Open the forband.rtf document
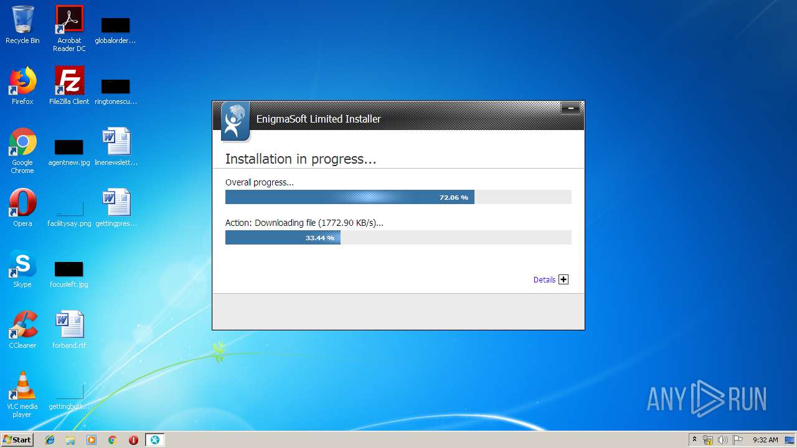The height and width of the screenshot is (448, 797). click(x=69, y=330)
